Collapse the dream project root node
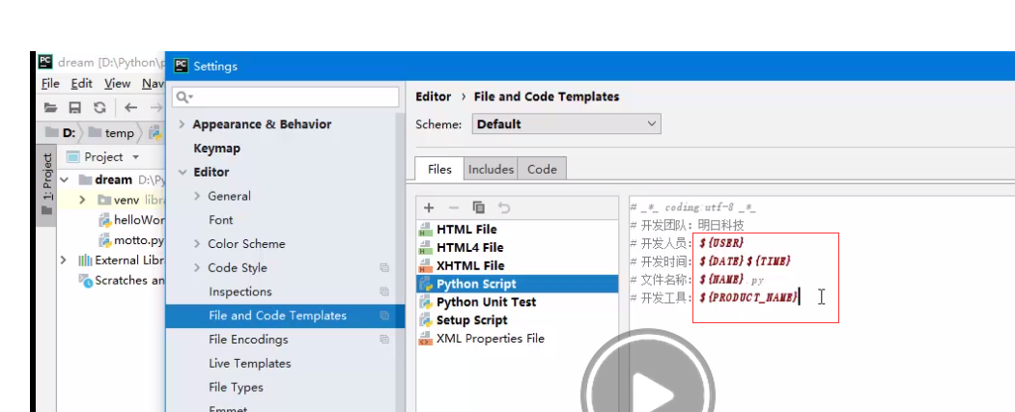Screen dimensions: 1015x412 tap(64, 179)
